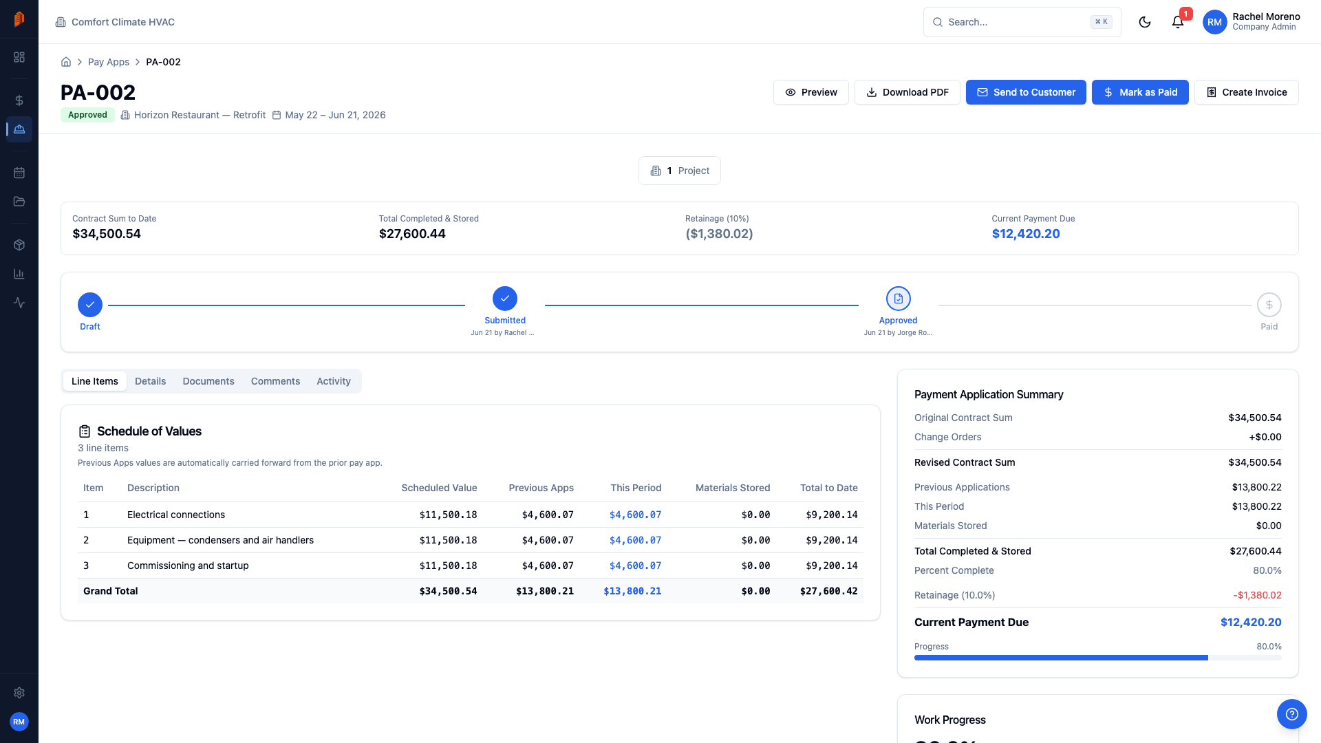Image resolution: width=1321 pixels, height=743 pixels.
Task: Open the hard hat Pay Apps sidebar icon
Action: coord(19,129)
